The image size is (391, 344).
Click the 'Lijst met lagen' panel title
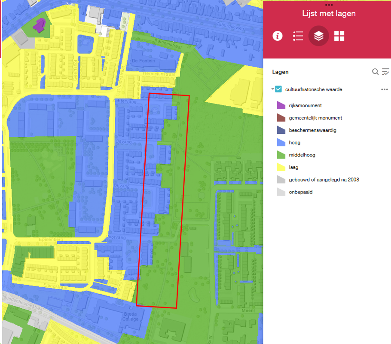point(329,13)
